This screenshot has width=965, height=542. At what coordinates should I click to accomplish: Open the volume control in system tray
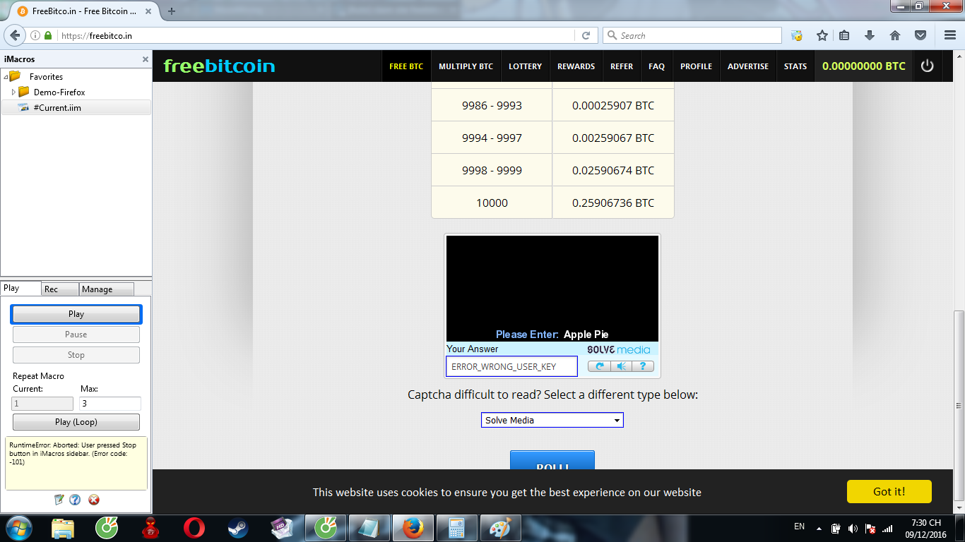pyautogui.click(x=853, y=528)
